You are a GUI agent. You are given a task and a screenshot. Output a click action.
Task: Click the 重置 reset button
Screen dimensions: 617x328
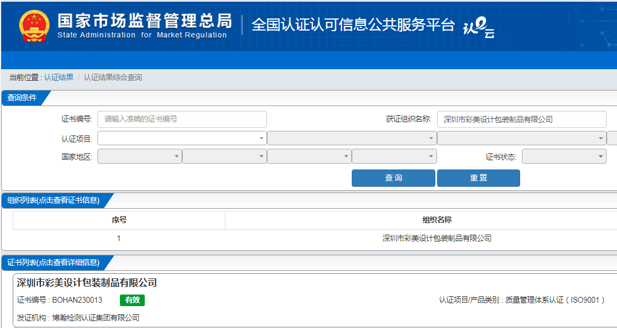pyautogui.click(x=479, y=178)
